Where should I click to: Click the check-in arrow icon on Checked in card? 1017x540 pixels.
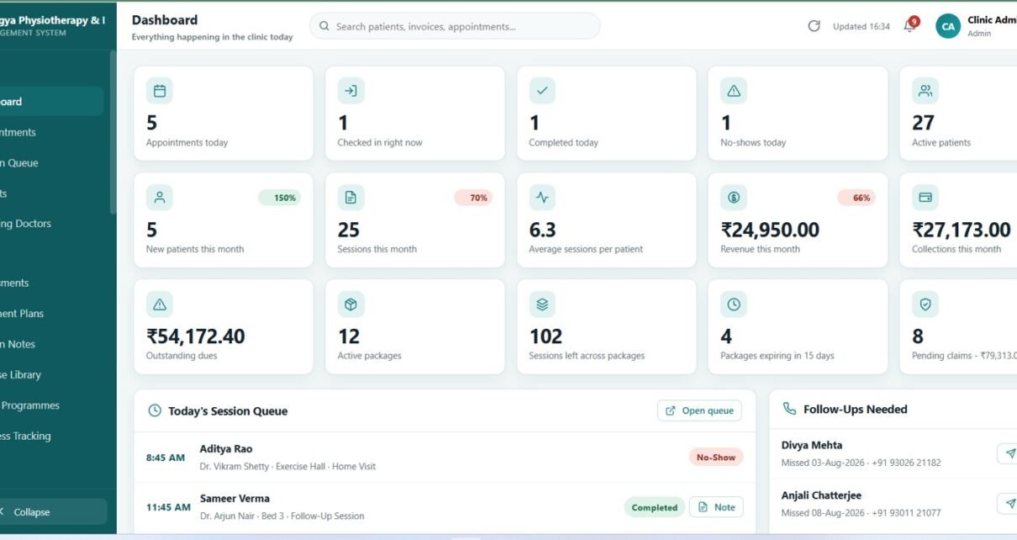tap(350, 91)
